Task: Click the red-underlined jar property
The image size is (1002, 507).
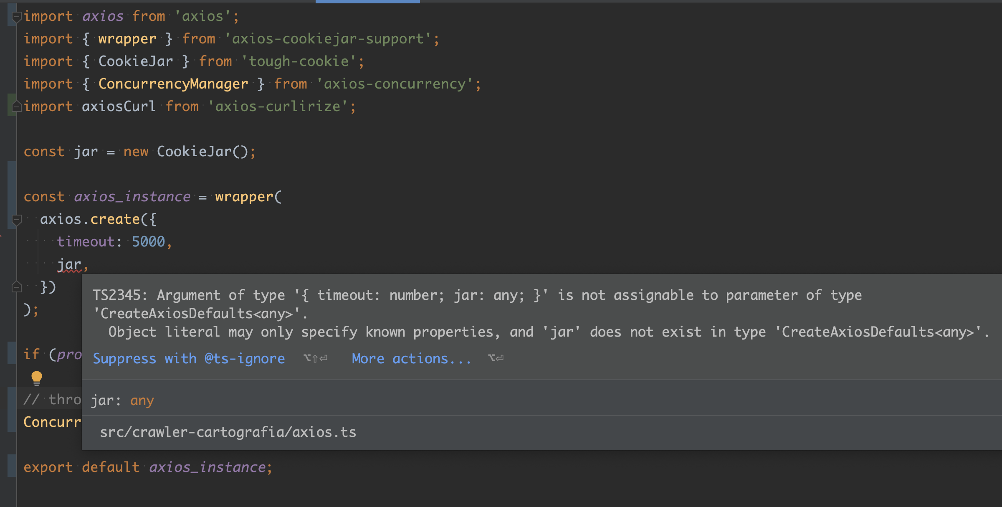Action: [69, 265]
